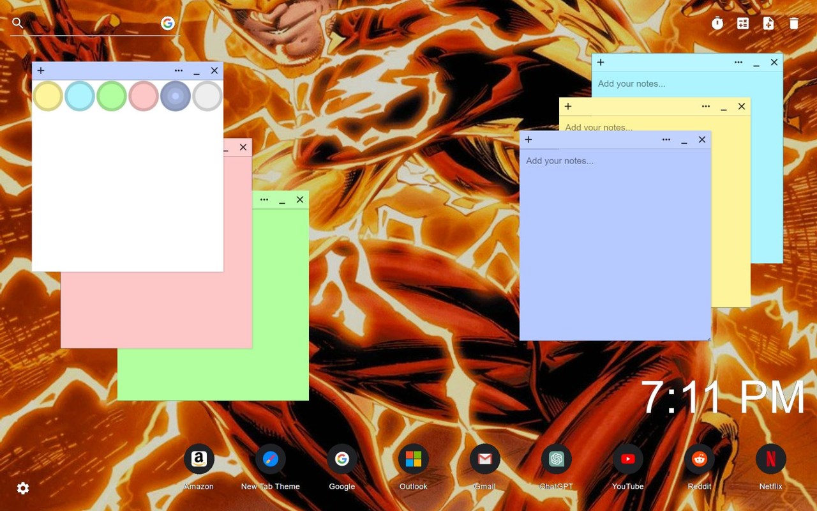Image resolution: width=817 pixels, height=511 pixels.
Task: Open the Netflix shortcut
Action: [x=771, y=459]
